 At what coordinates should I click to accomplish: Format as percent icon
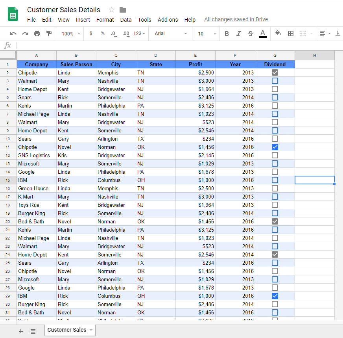103,33
